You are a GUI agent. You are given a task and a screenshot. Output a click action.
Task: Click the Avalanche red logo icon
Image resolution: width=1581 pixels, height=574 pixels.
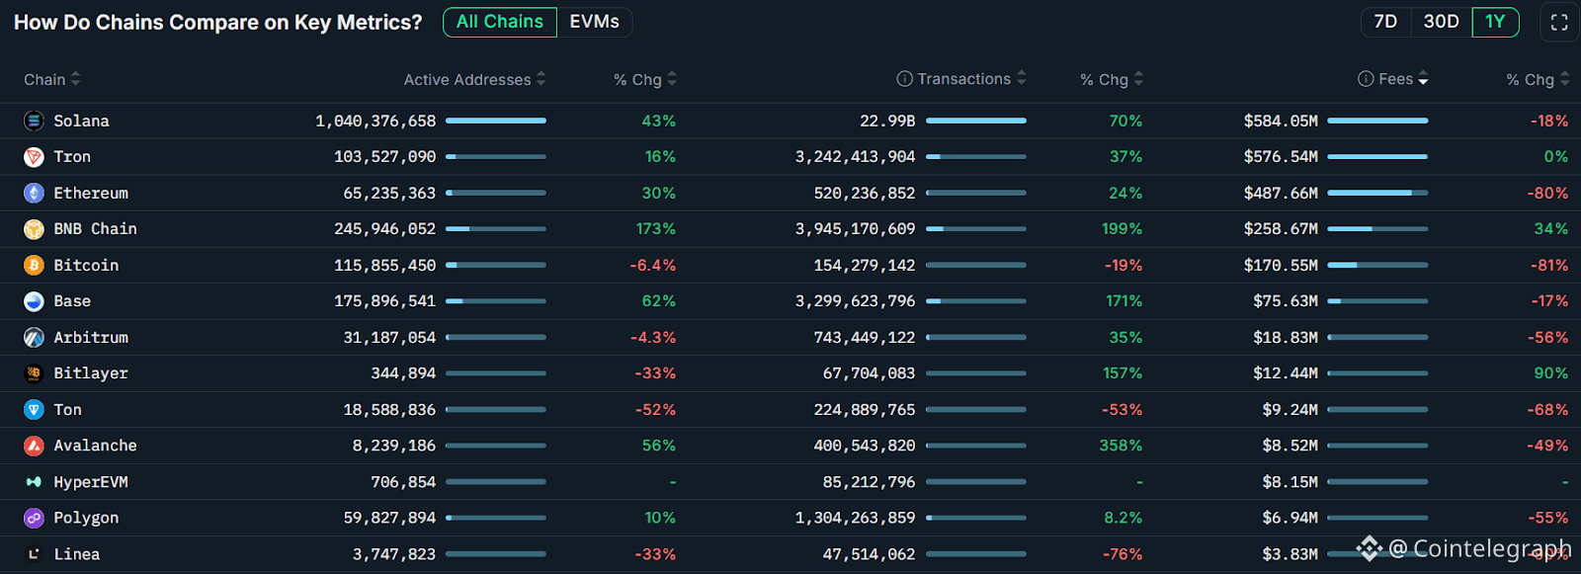click(x=34, y=446)
